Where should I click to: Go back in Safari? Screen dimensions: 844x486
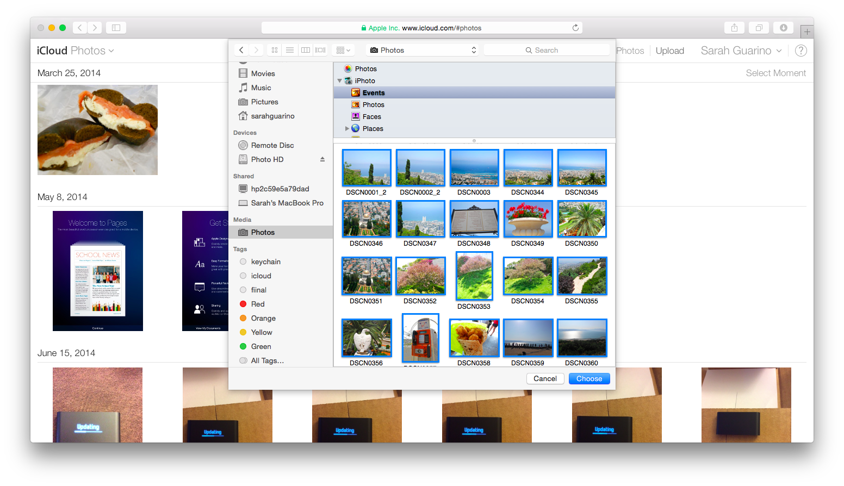point(80,28)
